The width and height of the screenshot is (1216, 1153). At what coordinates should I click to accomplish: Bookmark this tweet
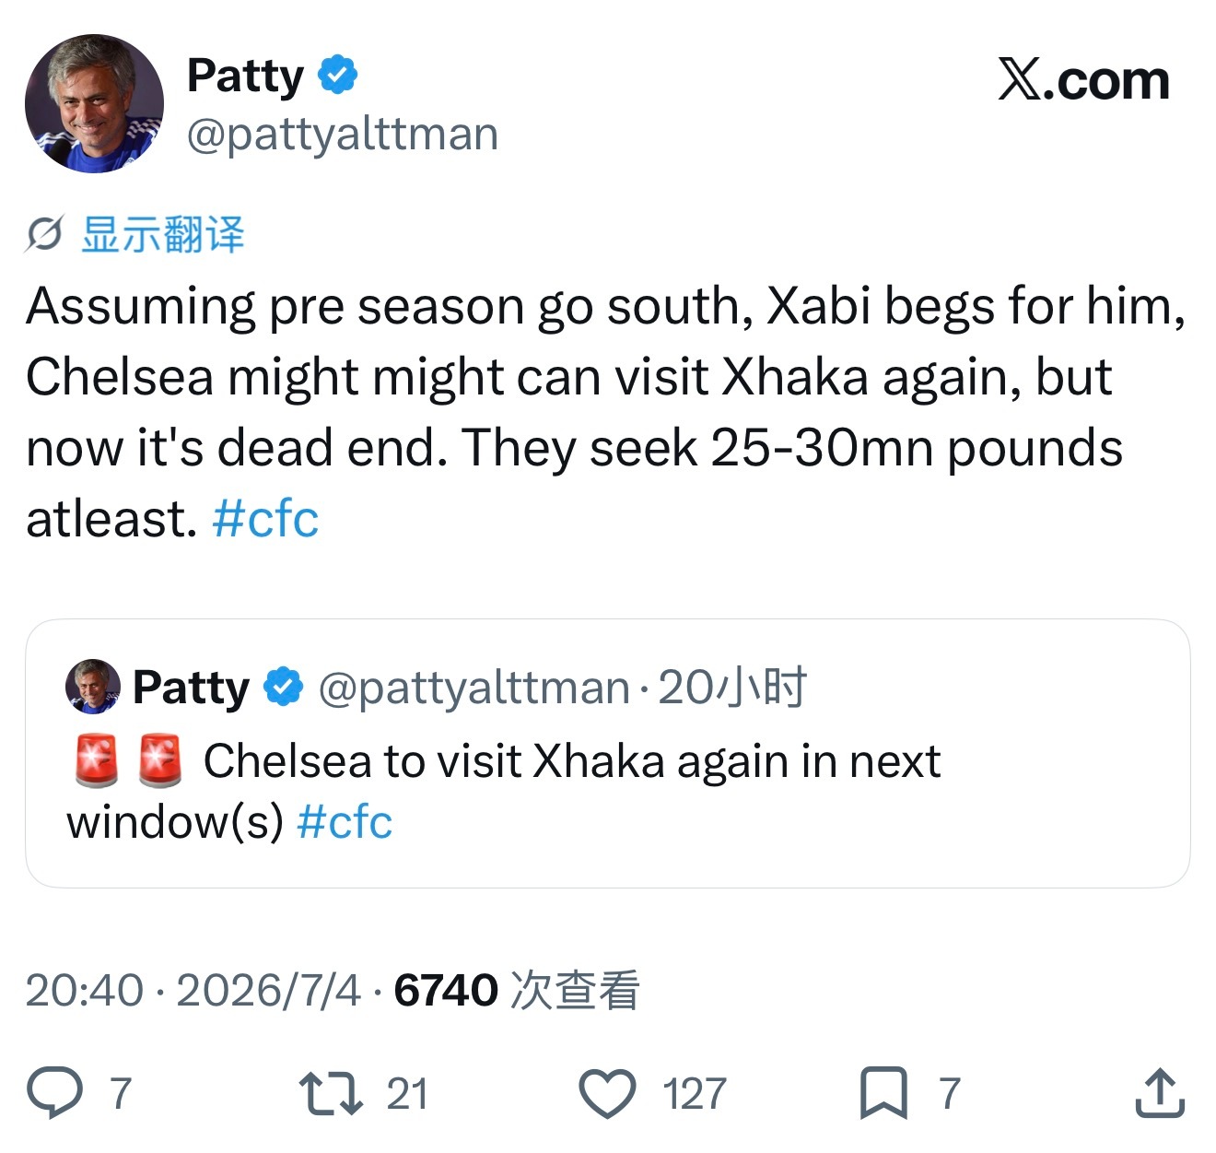[883, 1093]
